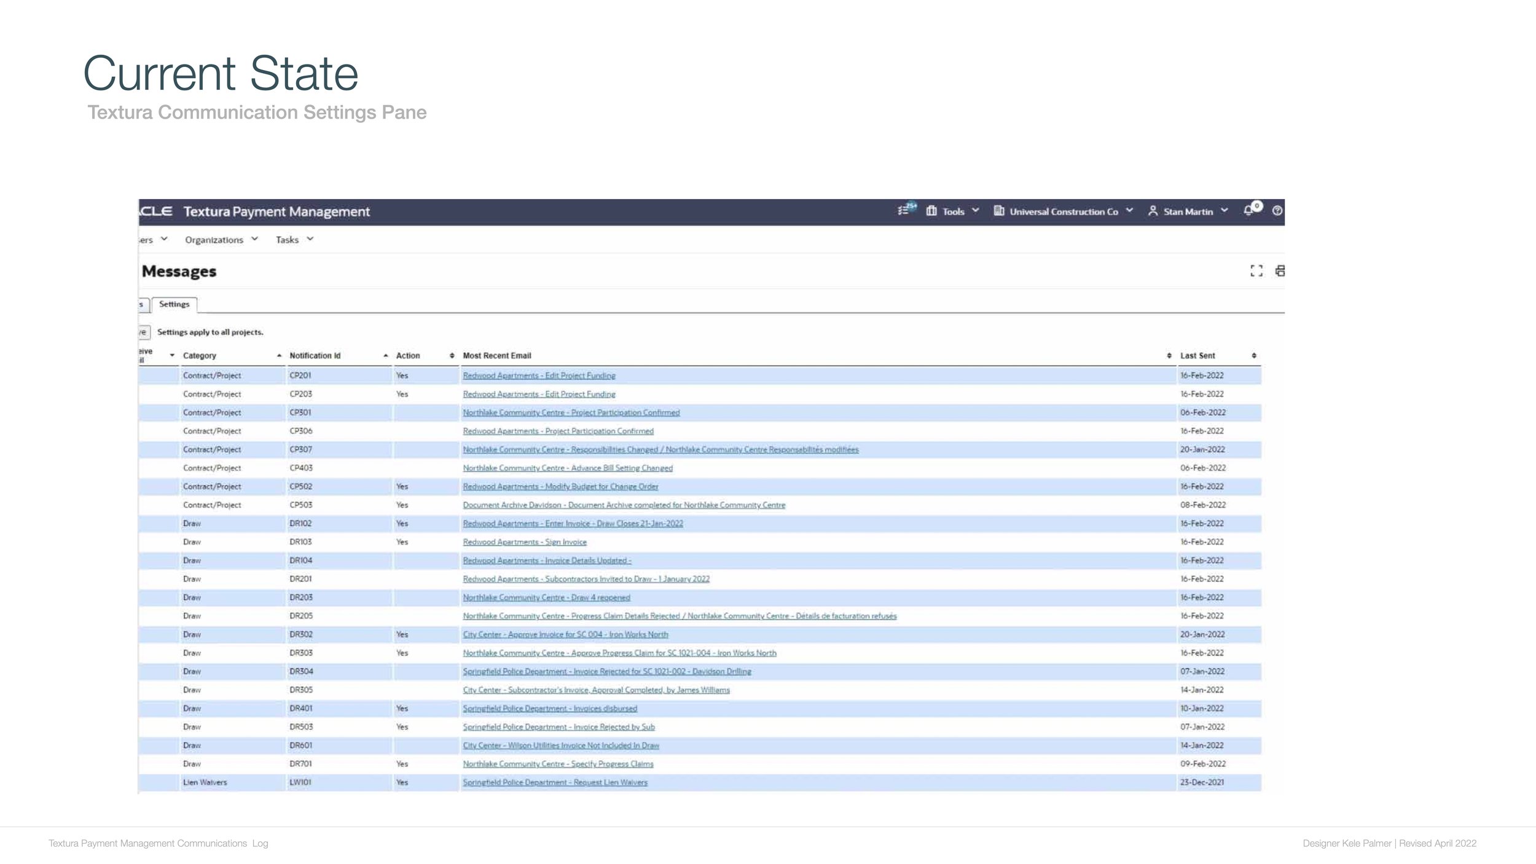The height and width of the screenshot is (864, 1536).
Task: Expand the Stan Martin account dropdown
Action: point(1224,211)
